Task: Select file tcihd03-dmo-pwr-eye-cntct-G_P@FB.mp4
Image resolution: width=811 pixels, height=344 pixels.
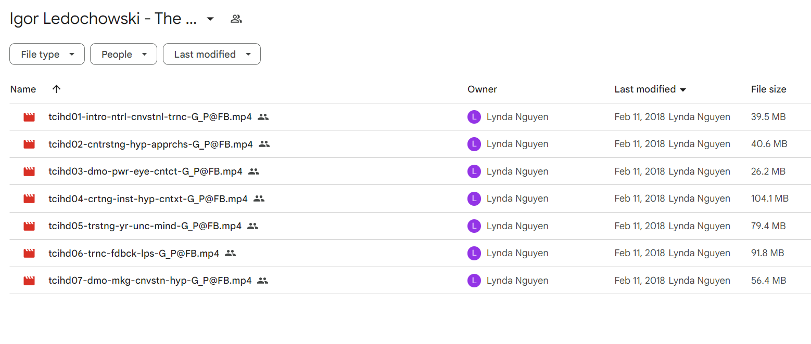Action: tap(145, 171)
